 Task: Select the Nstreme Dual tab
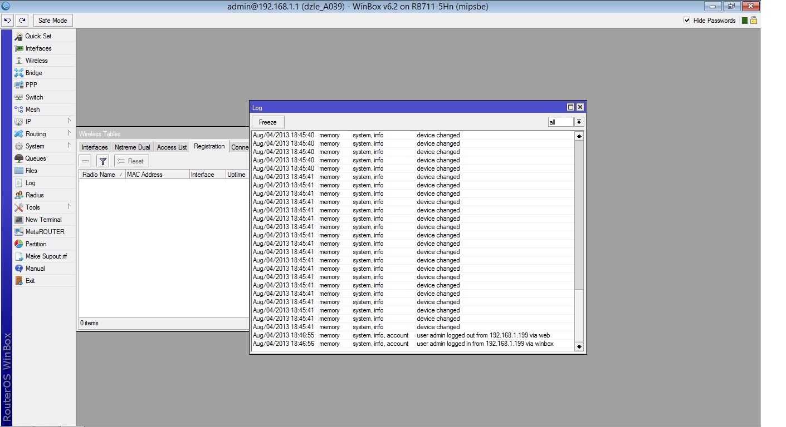coord(132,147)
